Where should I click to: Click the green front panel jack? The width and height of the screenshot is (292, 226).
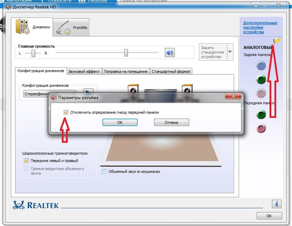click(x=261, y=114)
